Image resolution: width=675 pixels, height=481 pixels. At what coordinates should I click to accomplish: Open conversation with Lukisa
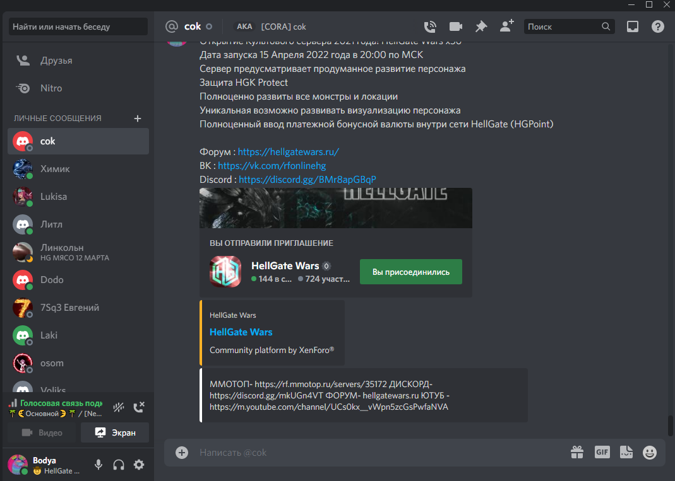click(78, 197)
